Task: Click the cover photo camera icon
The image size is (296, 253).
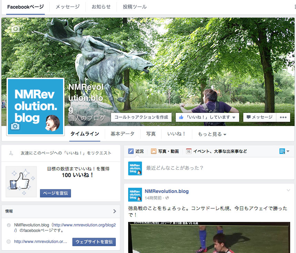Action: coord(16,29)
